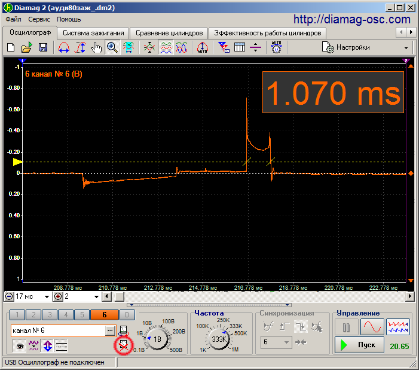Click the grid table icon in toolbar

[x=240, y=47]
